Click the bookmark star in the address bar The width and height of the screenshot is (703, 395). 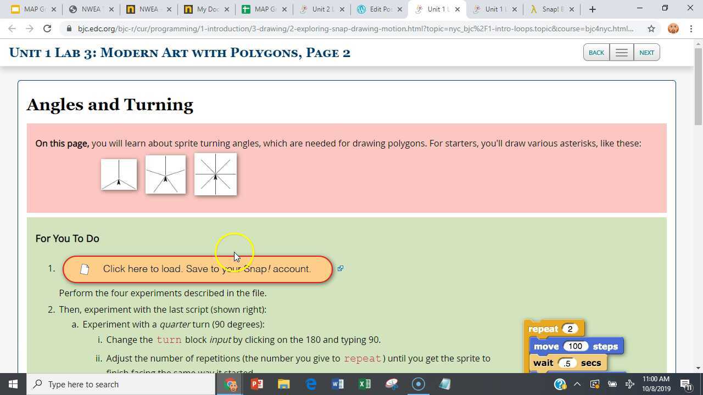click(x=651, y=29)
